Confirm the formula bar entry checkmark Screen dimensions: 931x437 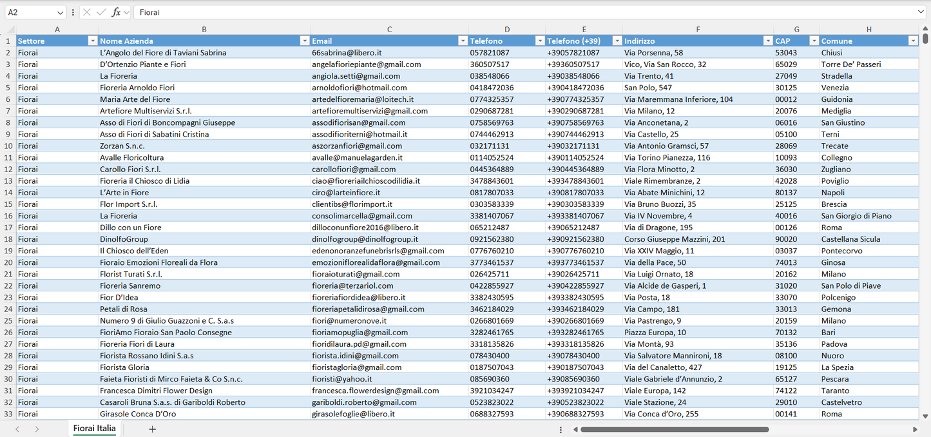click(101, 12)
